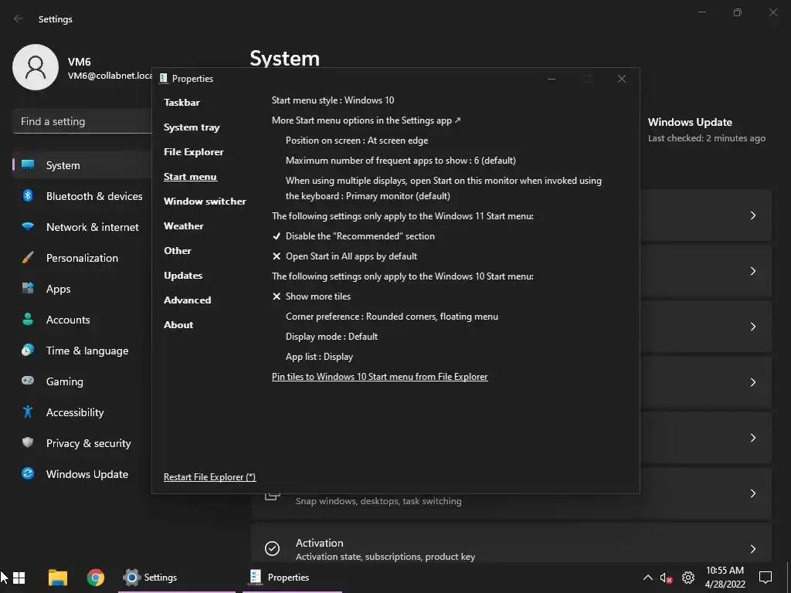Open the Taskbar section in Properties
Screen dimensions: 791x593
point(182,103)
